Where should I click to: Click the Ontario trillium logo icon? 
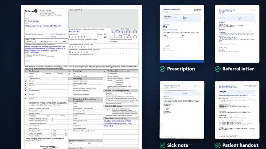pyautogui.click(x=36, y=11)
